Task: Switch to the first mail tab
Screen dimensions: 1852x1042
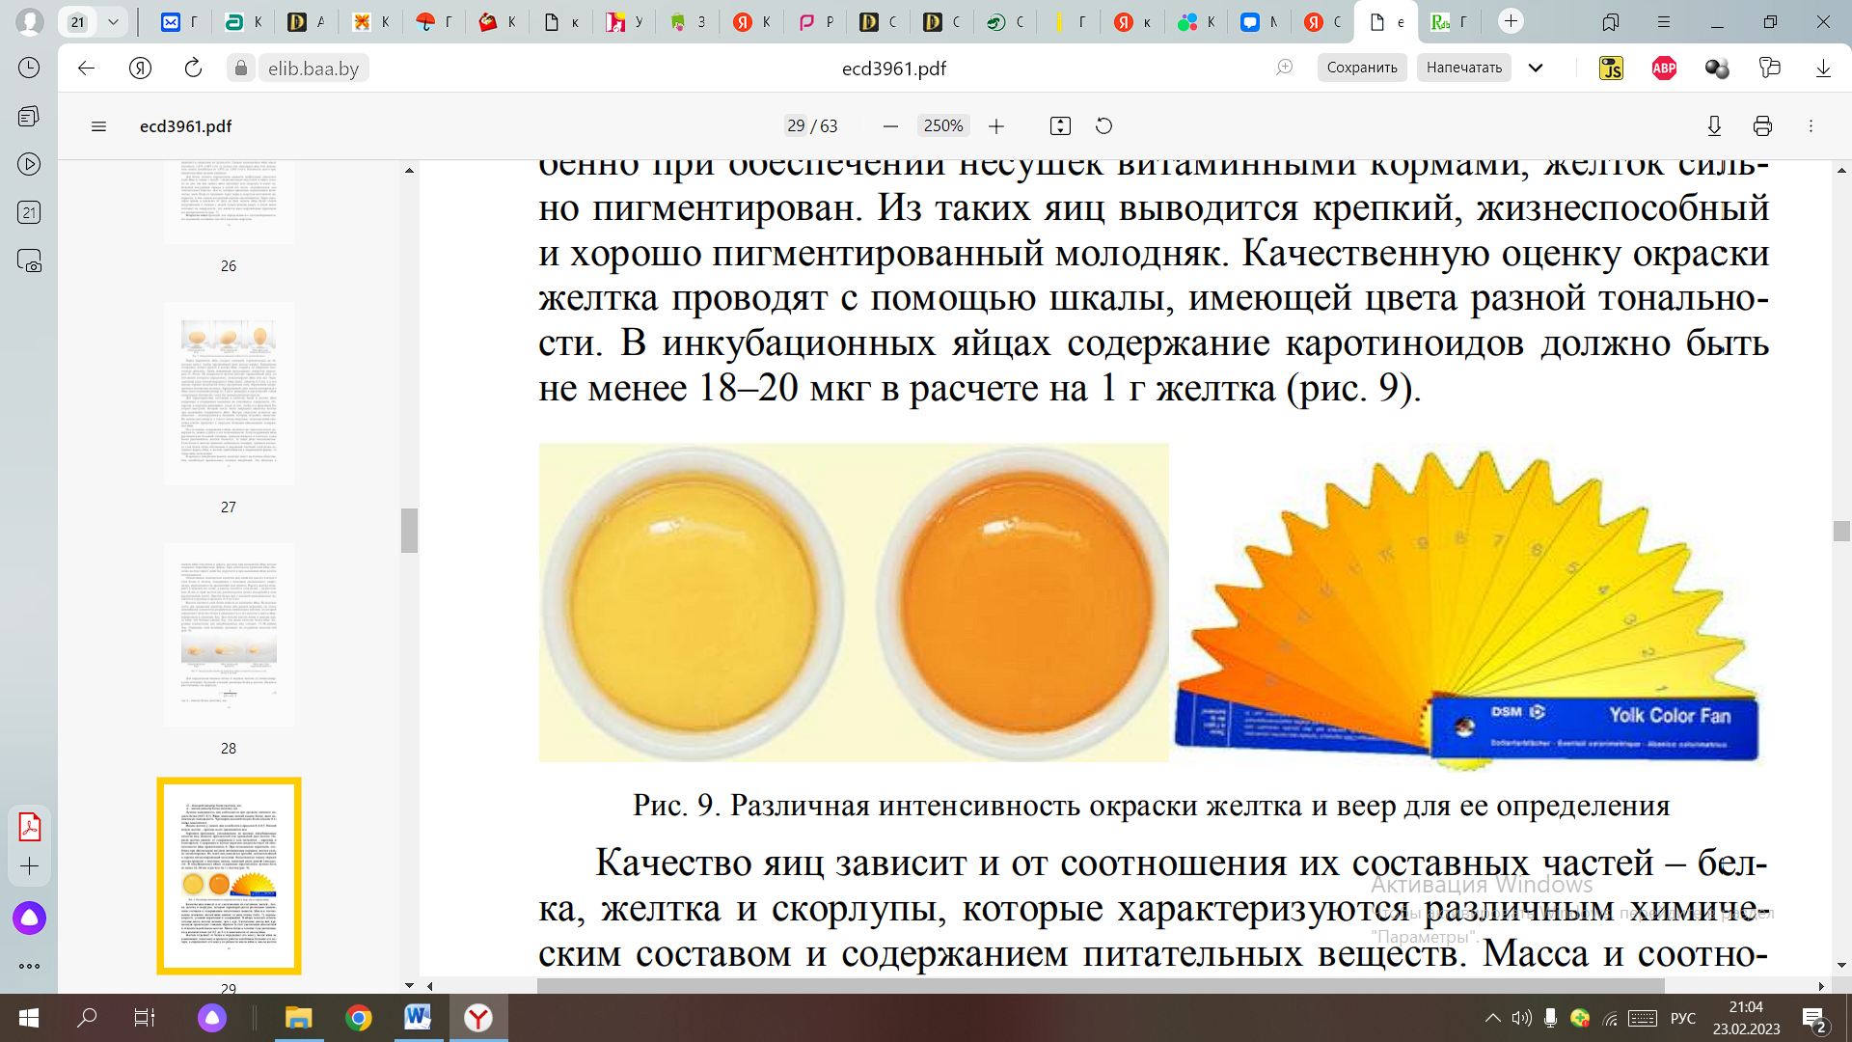Action: pos(180,21)
